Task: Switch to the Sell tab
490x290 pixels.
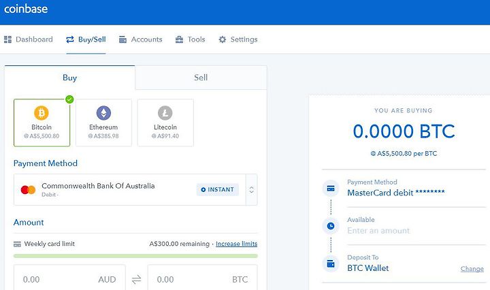Action: coord(201,78)
